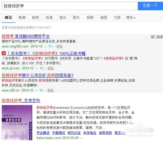Open the 京东图书《投资经济学》result link
The image size is (163, 141).
pos(46,54)
